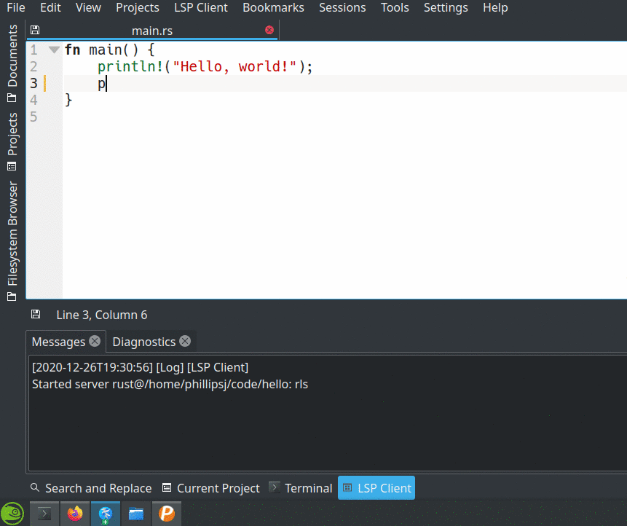Toggle the LSP Client tool view
Image resolution: width=627 pixels, height=526 pixels.
coord(376,488)
